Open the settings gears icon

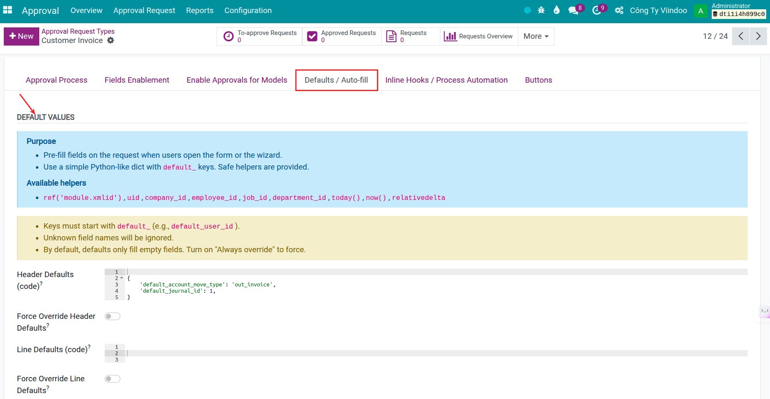[x=619, y=10]
